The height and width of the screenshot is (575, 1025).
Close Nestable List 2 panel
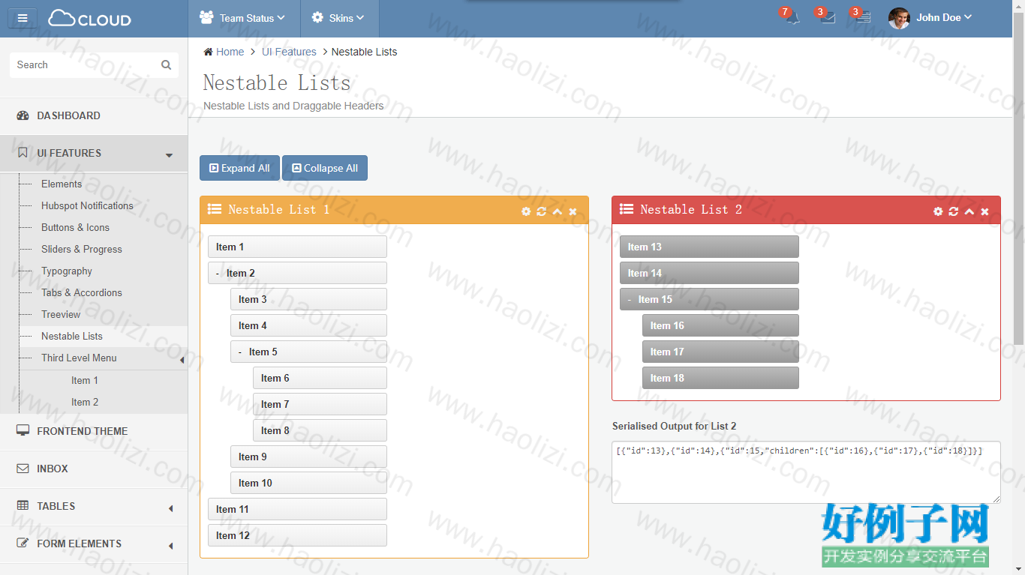tap(985, 211)
